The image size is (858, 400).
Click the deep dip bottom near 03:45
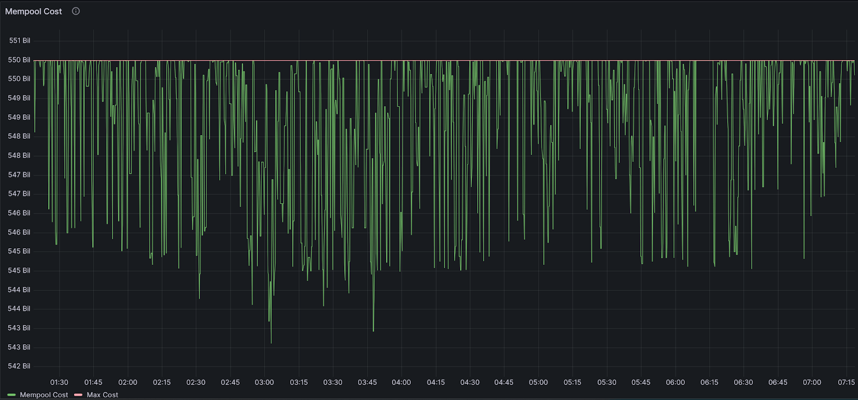point(373,330)
